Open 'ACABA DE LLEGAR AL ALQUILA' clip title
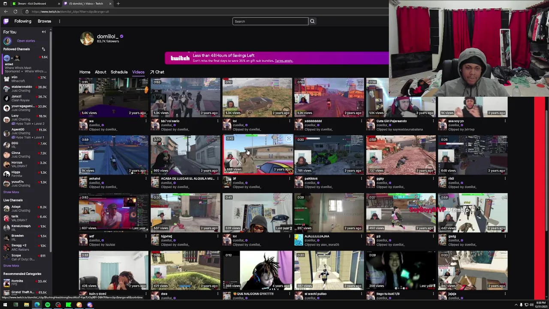The height and width of the screenshot is (309, 549). (x=187, y=179)
